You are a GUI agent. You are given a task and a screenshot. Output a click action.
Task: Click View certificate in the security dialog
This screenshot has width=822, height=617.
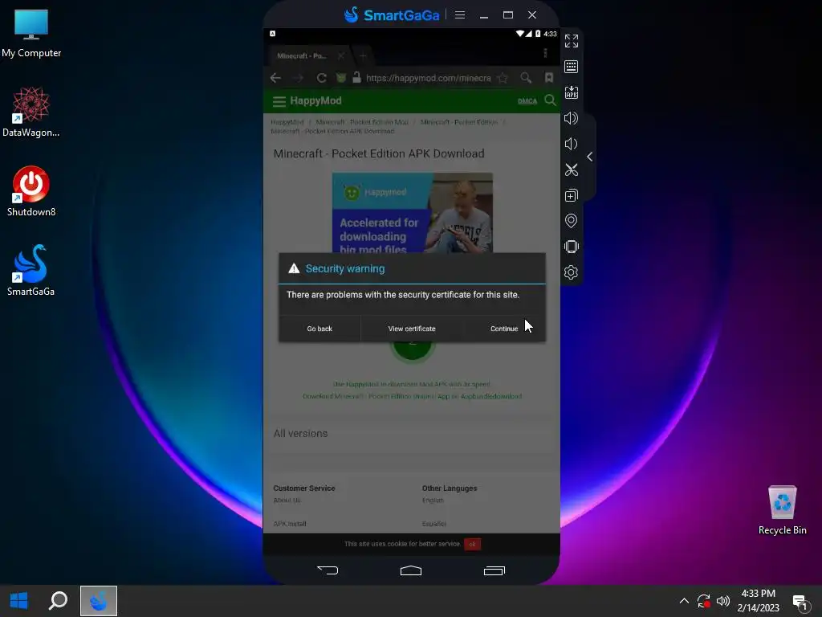point(412,329)
